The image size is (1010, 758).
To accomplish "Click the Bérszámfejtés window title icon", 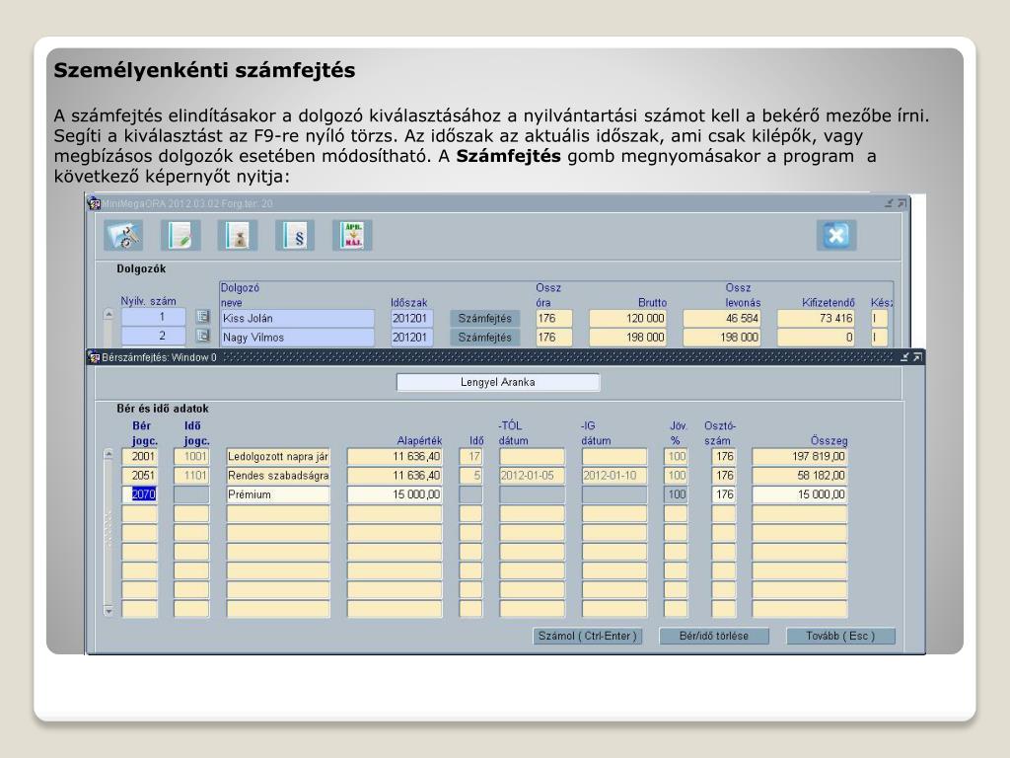I will tap(94, 357).
